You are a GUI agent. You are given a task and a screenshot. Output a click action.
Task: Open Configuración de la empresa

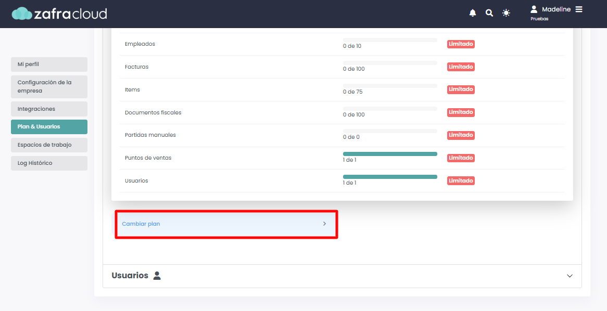[x=49, y=87]
